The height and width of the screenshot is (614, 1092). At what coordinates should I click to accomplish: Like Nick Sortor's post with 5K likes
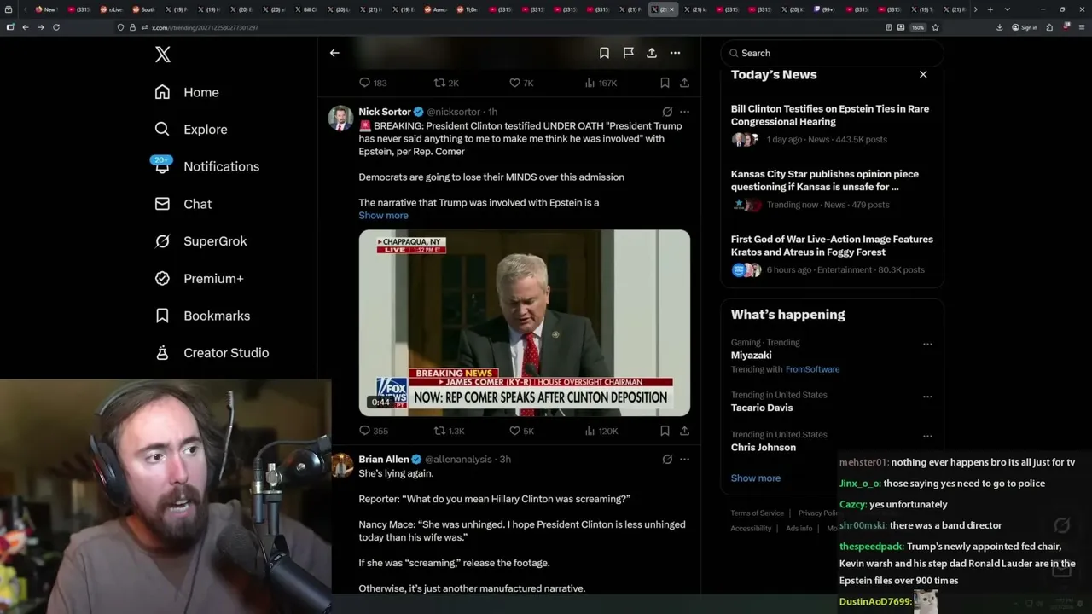521,432
